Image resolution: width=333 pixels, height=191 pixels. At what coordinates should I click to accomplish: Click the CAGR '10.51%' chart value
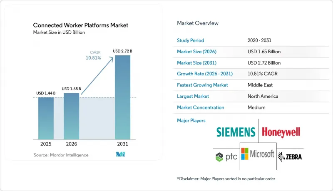(x=93, y=58)
